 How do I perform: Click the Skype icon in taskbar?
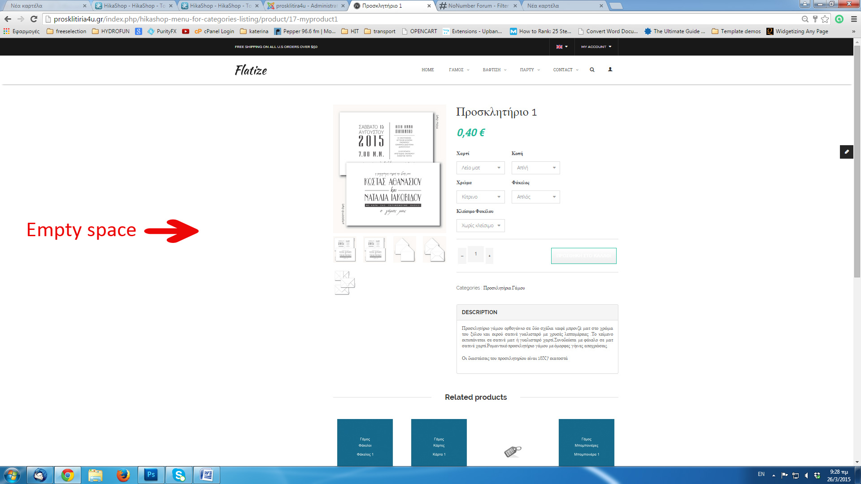(179, 475)
